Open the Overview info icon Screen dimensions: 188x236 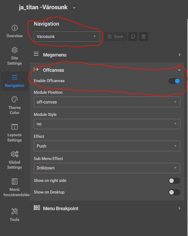point(15,28)
